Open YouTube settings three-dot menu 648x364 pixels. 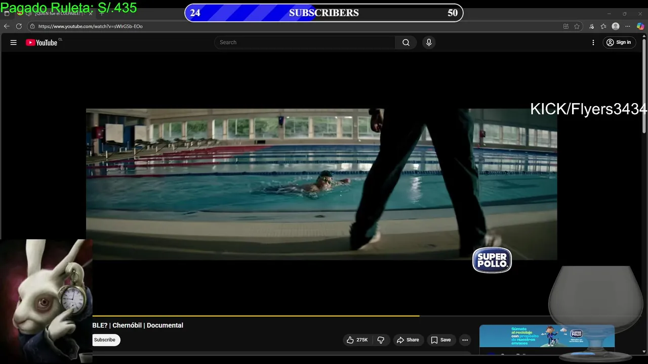[593, 42]
